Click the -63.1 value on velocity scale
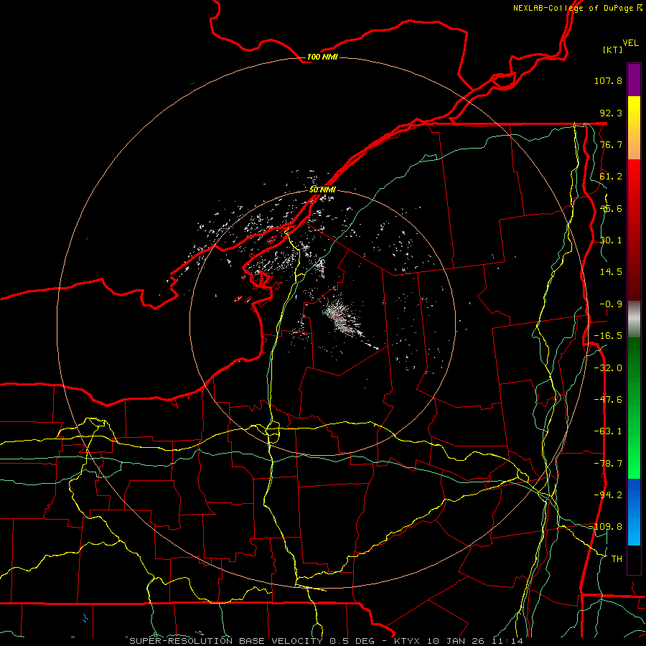 click(608, 431)
